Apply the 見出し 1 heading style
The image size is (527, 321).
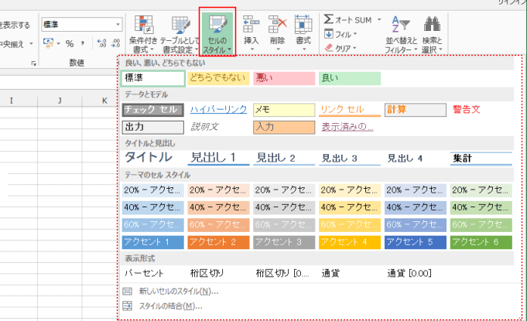coord(217,159)
